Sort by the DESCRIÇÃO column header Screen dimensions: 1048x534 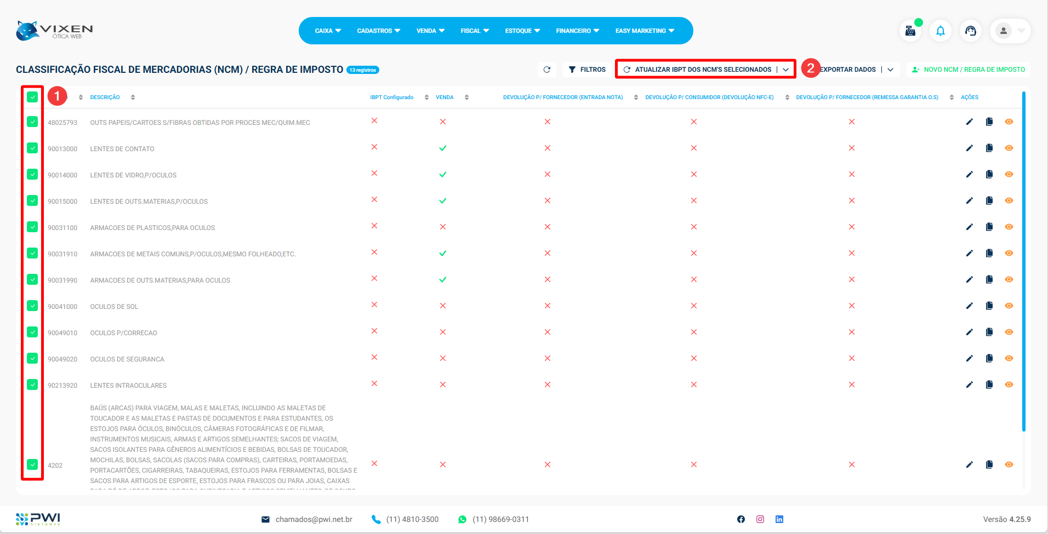[105, 97]
